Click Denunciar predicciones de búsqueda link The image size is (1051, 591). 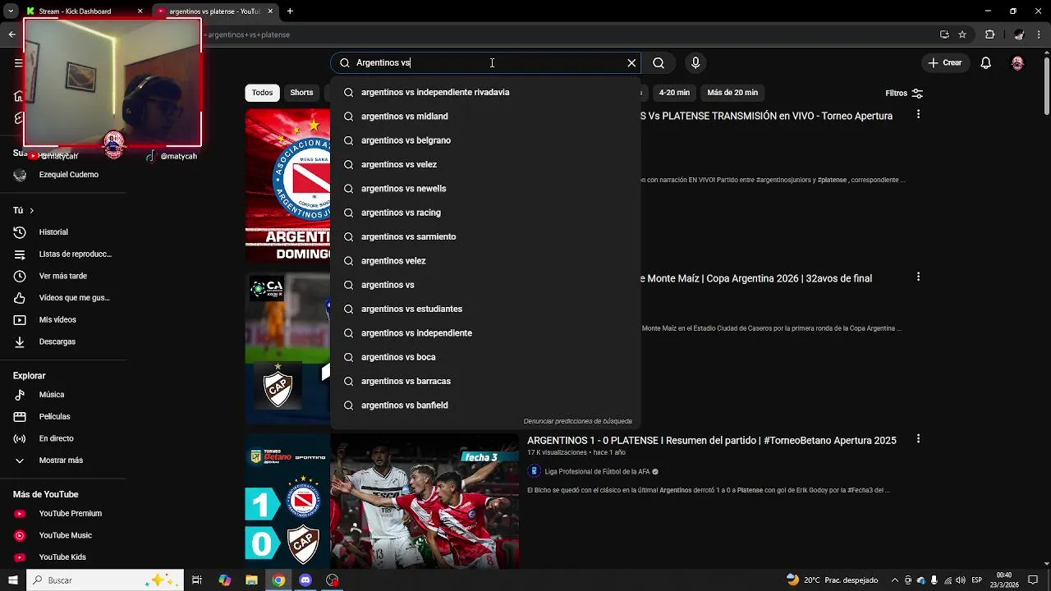click(578, 421)
